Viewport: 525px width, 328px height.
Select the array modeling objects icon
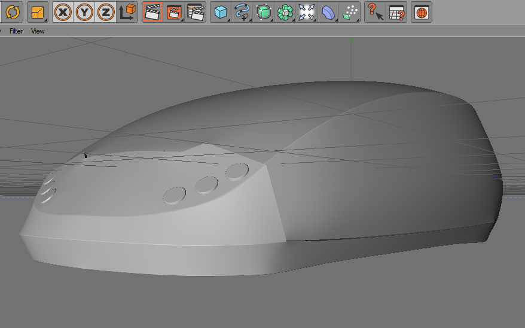[285, 12]
